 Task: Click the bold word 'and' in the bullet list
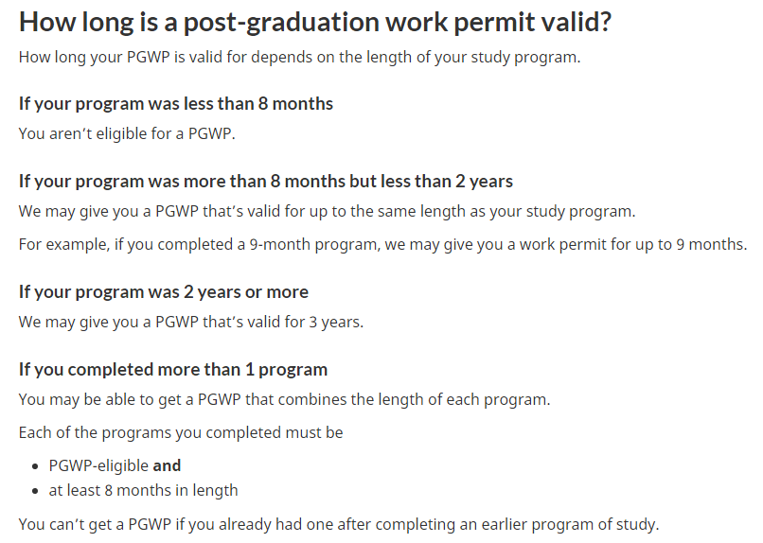pyautogui.click(x=167, y=465)
